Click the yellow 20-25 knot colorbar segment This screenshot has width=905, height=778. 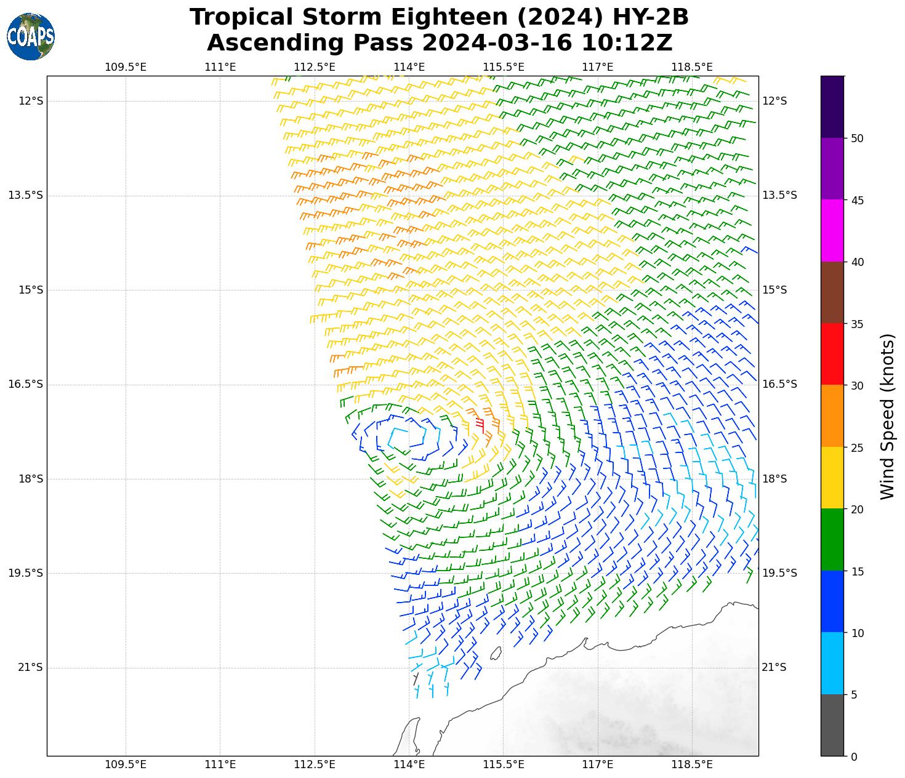(832, 478)
